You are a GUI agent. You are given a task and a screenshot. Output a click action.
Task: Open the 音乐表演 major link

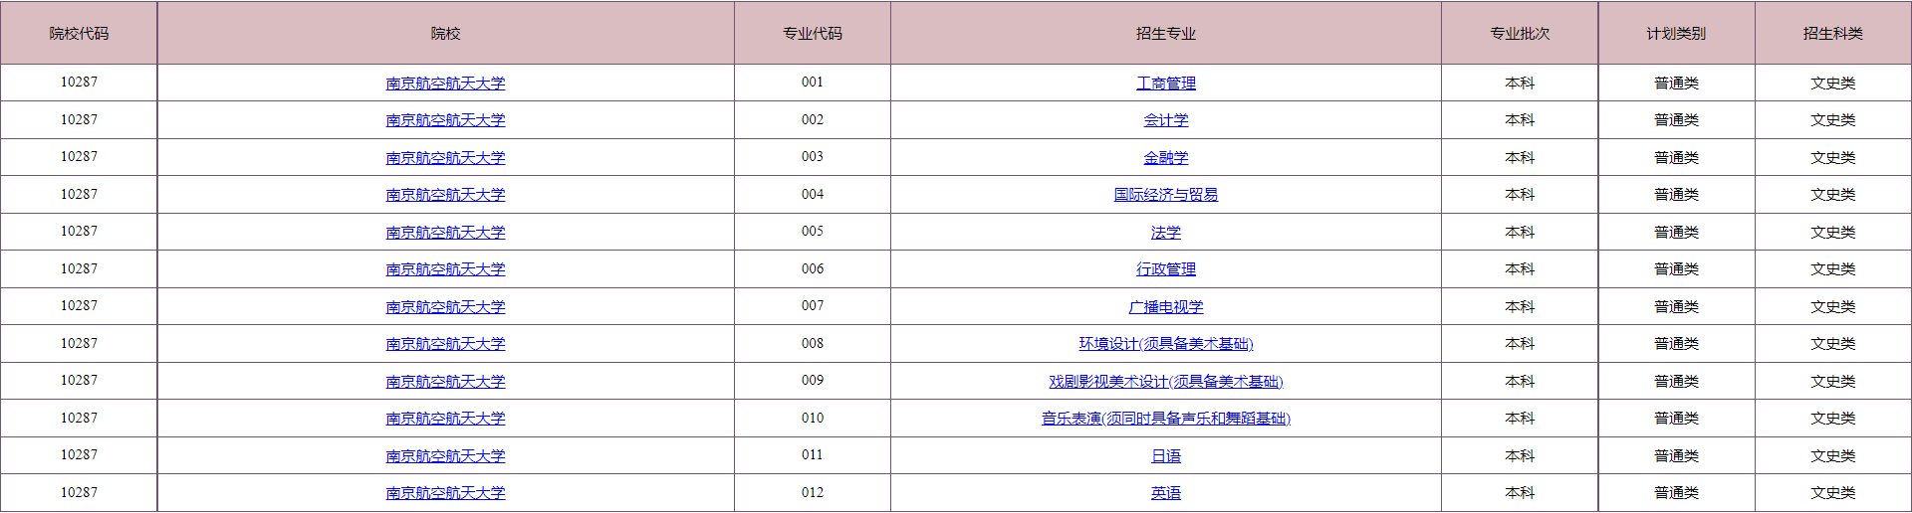1166,419
